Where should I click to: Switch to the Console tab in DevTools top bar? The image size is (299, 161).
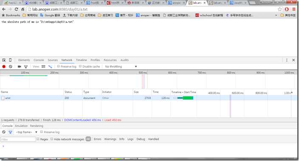point(39,60)
